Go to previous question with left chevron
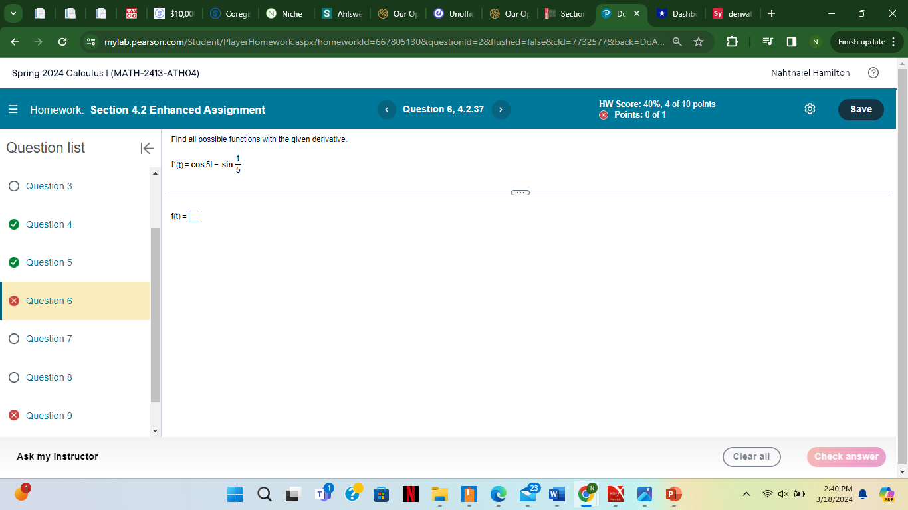The height and width of the screenshot is (510, 908). pos(386,109)
